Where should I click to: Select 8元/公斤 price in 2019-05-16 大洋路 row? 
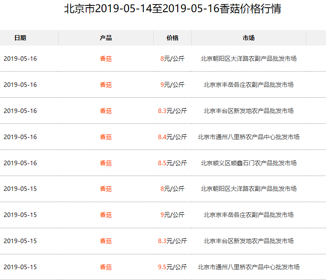click(172, 59)
